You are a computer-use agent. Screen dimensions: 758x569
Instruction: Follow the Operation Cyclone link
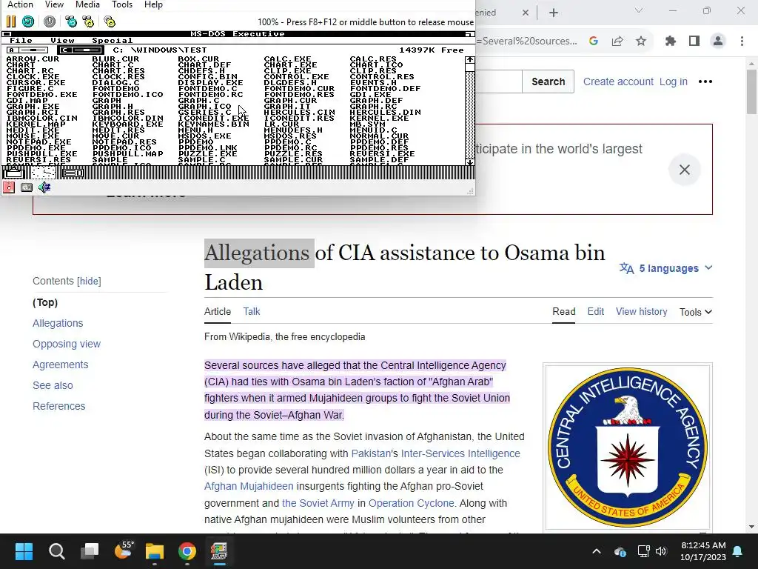[412, 503]
